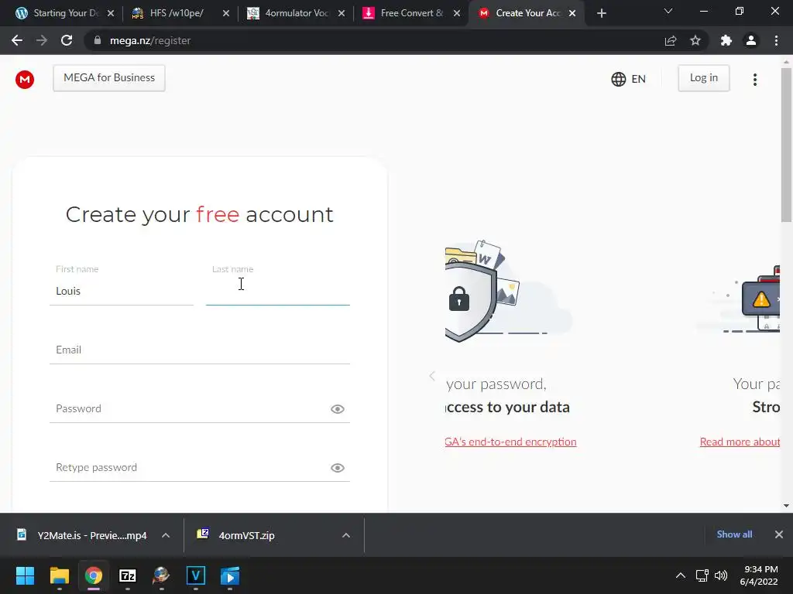The height and width of the screenshot is (594, 793).
Task: Open the Chrome profile icon
Action: click(x=751, y=40)
